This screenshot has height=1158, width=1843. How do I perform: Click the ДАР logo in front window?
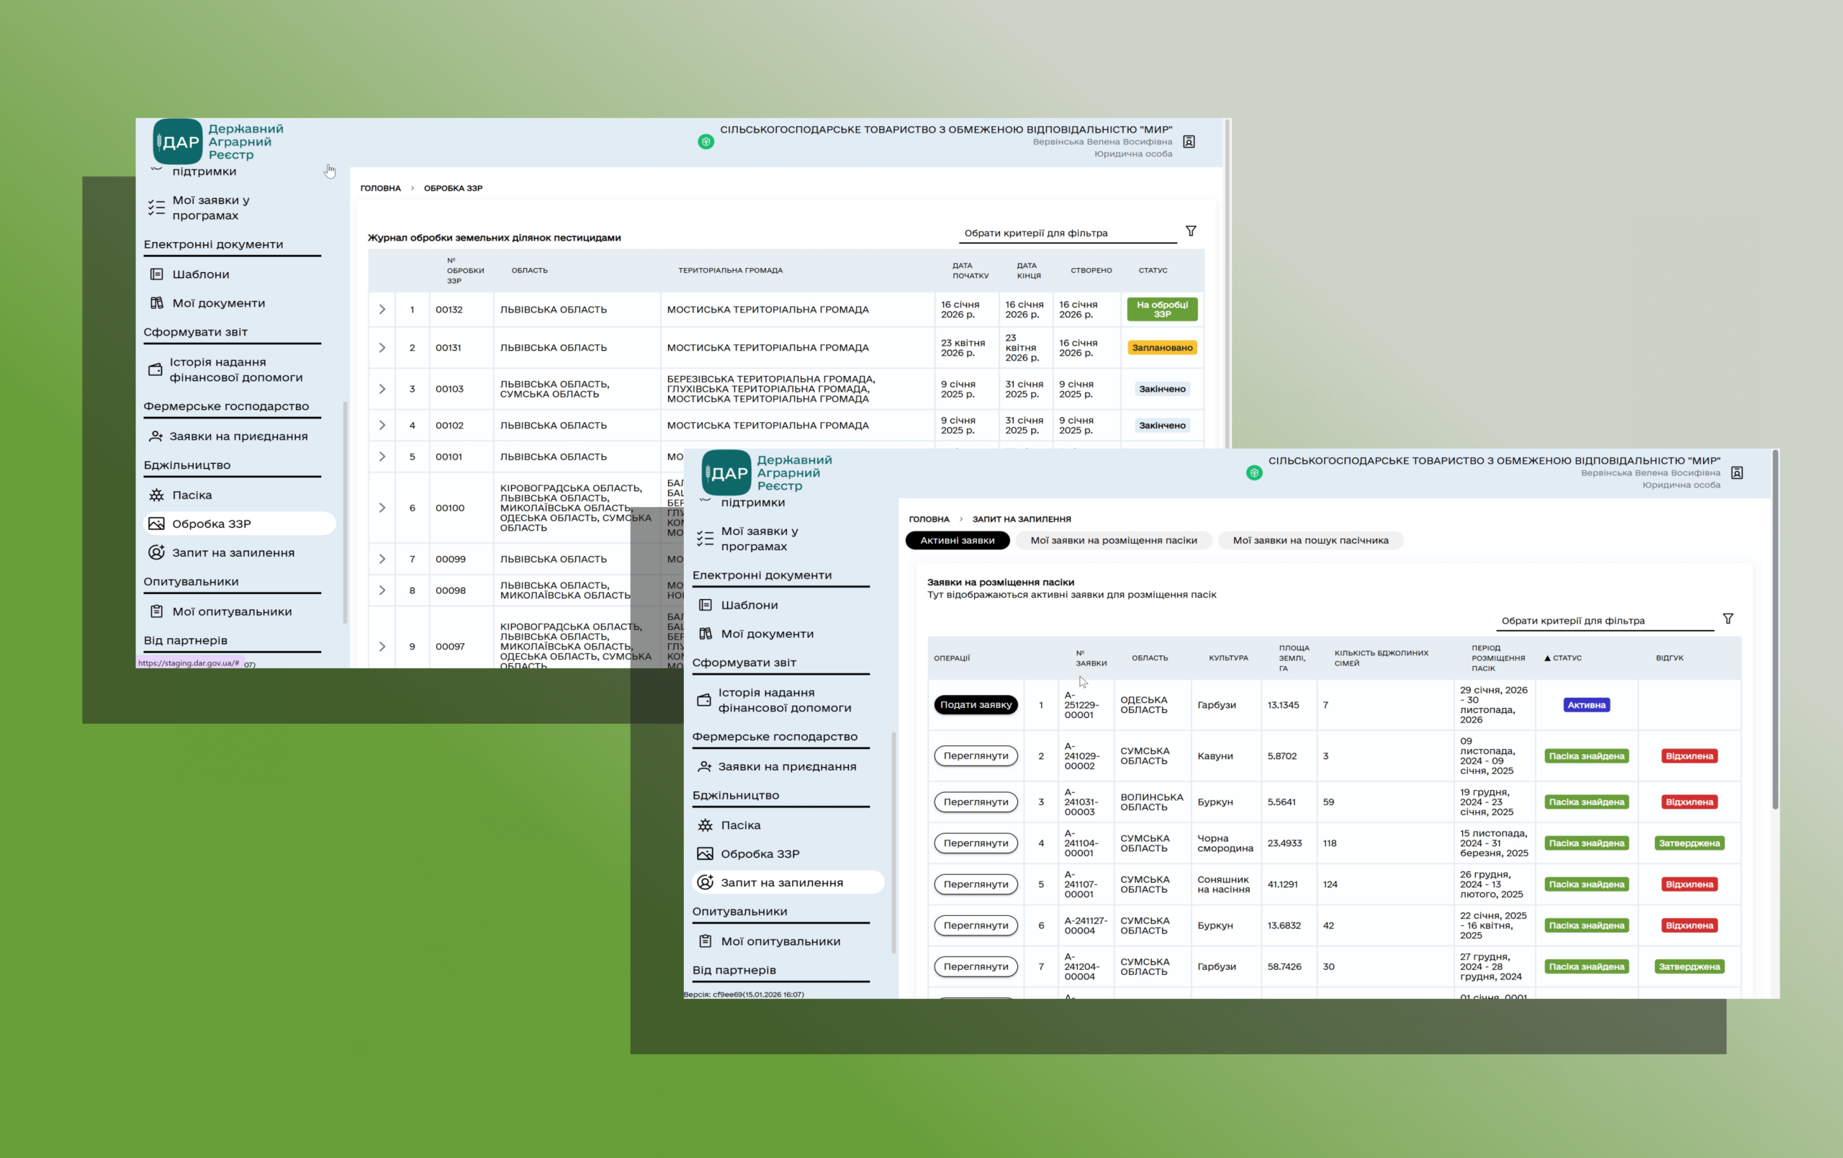(726, 472)
